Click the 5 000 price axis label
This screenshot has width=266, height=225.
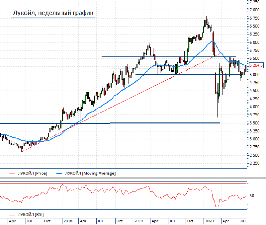click(x=254, y=75)
